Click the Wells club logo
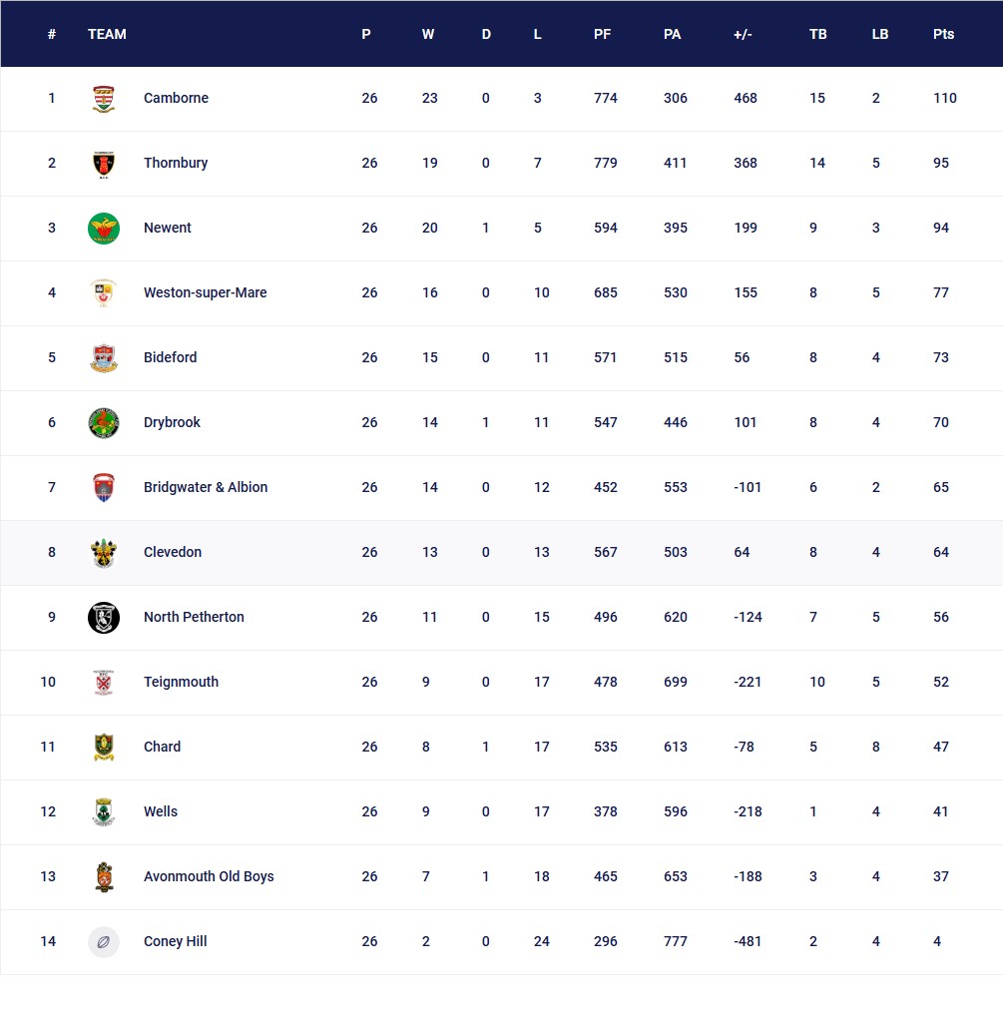1003x1032 pixels. pos(103,811)
